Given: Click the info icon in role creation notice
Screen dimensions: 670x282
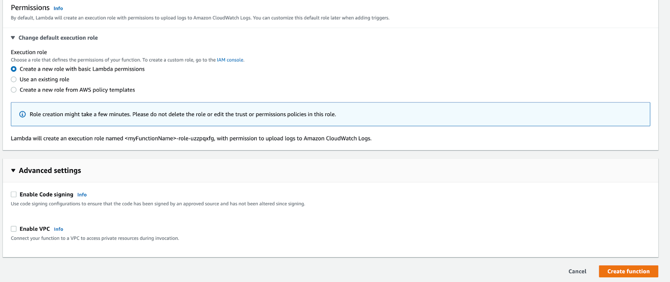Looking at the screenshot, I should [23, 114].
